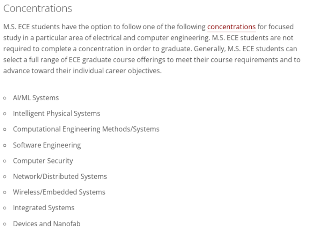Click the bullet beside Network/Distributed Systems
Screen dimensions: 332x241
tap(4, 177)
